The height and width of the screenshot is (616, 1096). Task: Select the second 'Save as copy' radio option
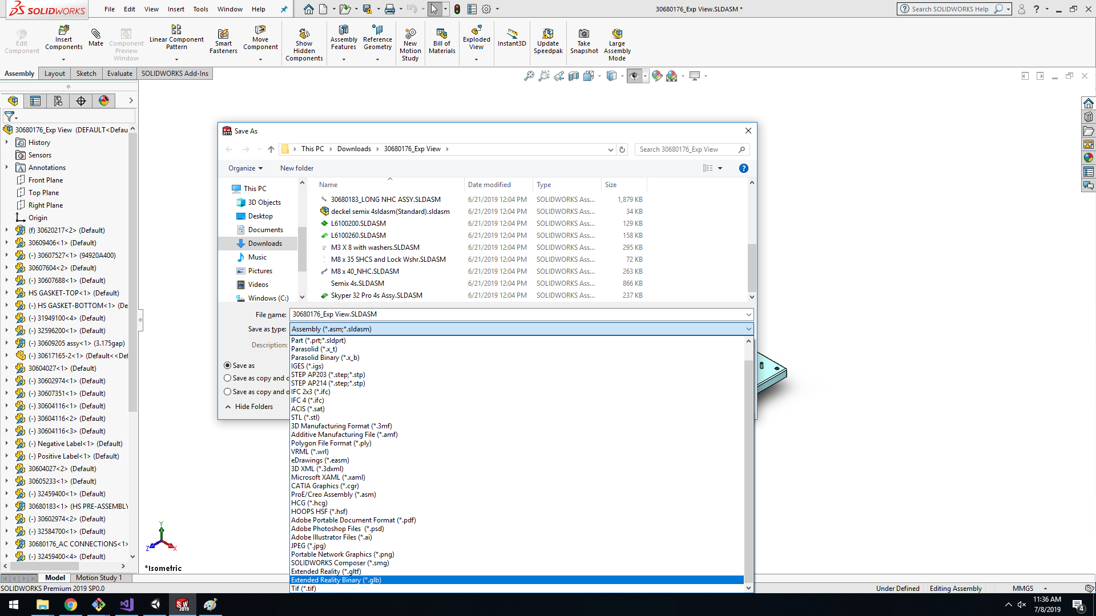228,378
